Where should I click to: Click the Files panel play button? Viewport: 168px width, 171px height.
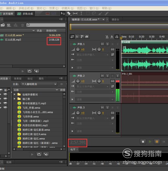pyautogui.click(x=23, y=71)
